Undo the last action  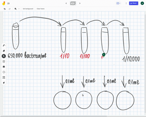5,9
